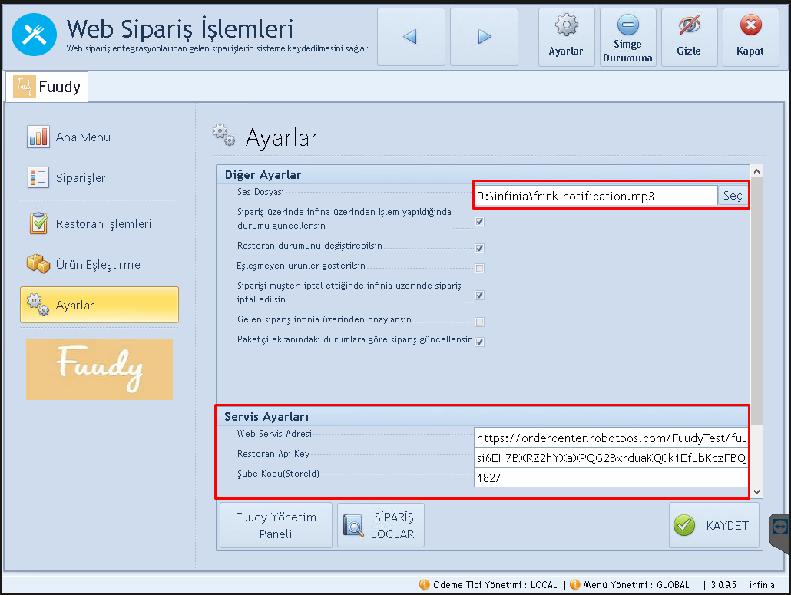Click the Ses Dosyası path field
Image resolution: width=791 pixels, height=595 pixels.
click(596, 196)
